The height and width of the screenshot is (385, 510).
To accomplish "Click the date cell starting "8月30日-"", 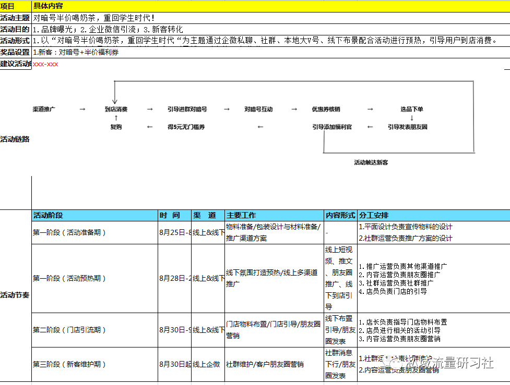I will point(175,330).
